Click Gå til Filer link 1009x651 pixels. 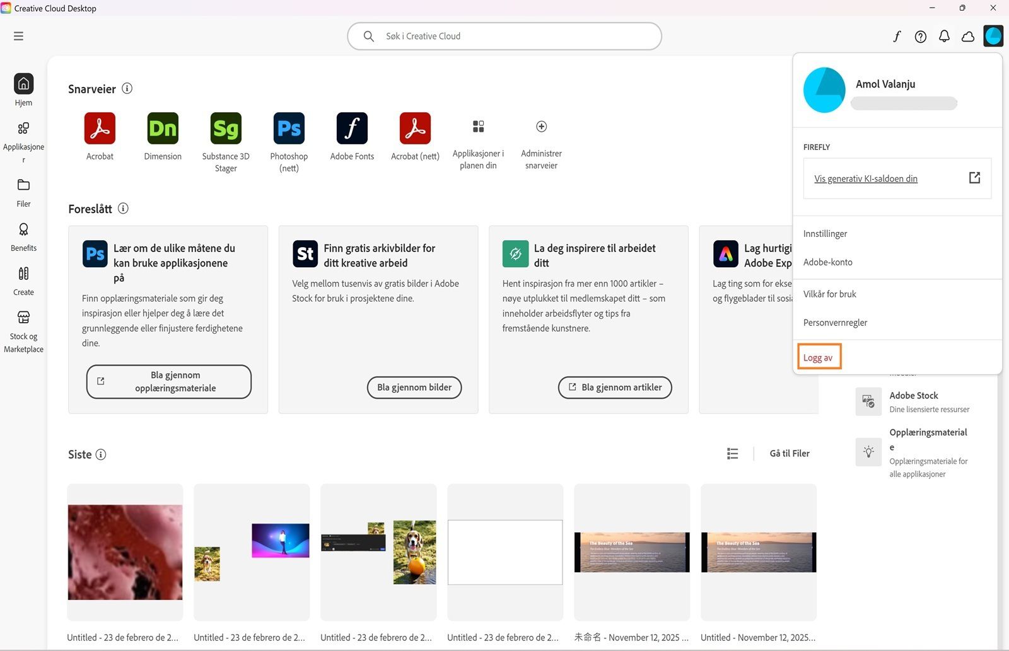[x=790, y=453]
